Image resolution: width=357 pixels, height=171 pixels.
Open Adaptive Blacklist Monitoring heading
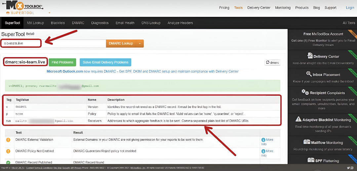point(327,120)
